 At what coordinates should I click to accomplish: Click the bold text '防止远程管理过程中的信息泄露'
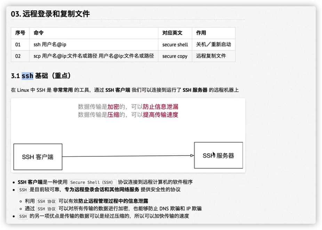pyautogui.click(x=113, y=201)
